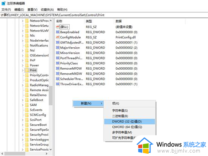Click the ConfigModule string value icon
Image resolution: width=208 pixels, height=156 pixels.
57,37
